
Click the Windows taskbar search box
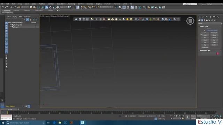click(25, 123)
